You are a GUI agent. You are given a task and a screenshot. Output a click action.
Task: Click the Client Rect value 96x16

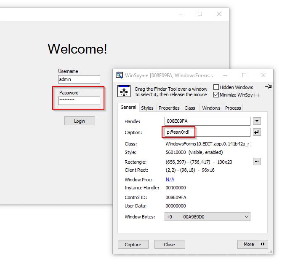(208, 170)
